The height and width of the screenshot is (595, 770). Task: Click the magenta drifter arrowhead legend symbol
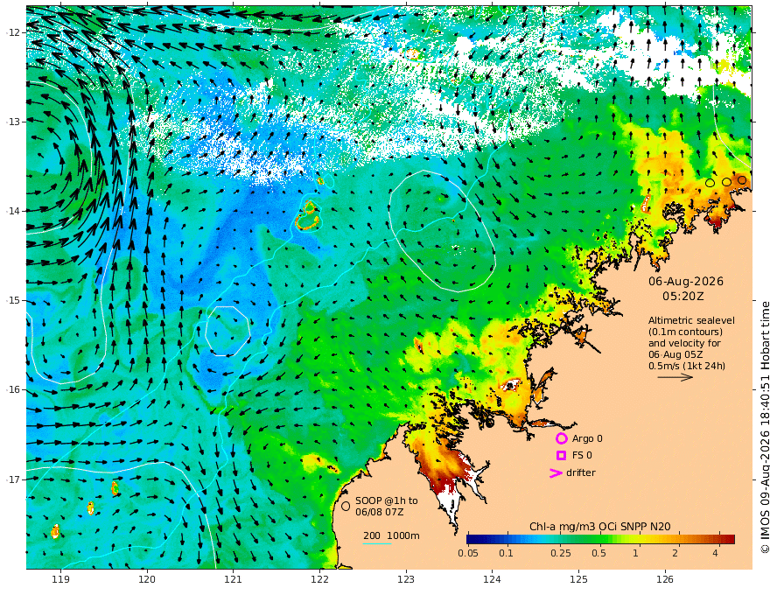click(556, 472)
